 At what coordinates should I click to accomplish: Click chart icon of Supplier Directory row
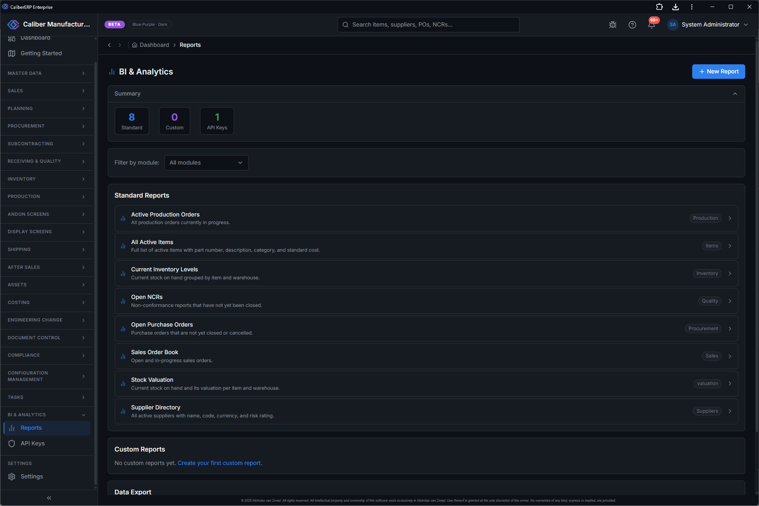pos(123,411)
